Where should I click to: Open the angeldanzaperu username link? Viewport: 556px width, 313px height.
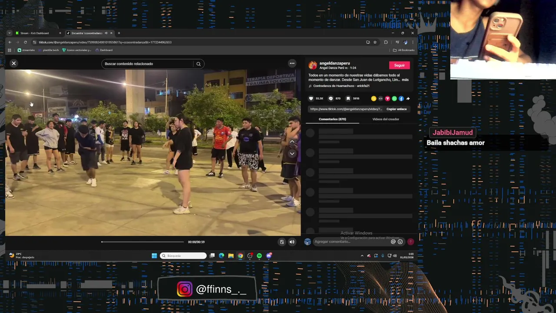[334, 63]
